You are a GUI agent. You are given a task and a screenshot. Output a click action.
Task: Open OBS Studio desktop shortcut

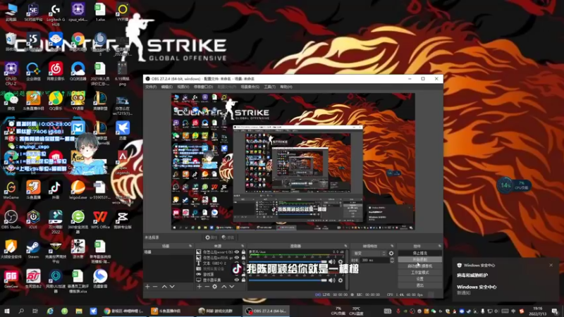tap(11, 220)
